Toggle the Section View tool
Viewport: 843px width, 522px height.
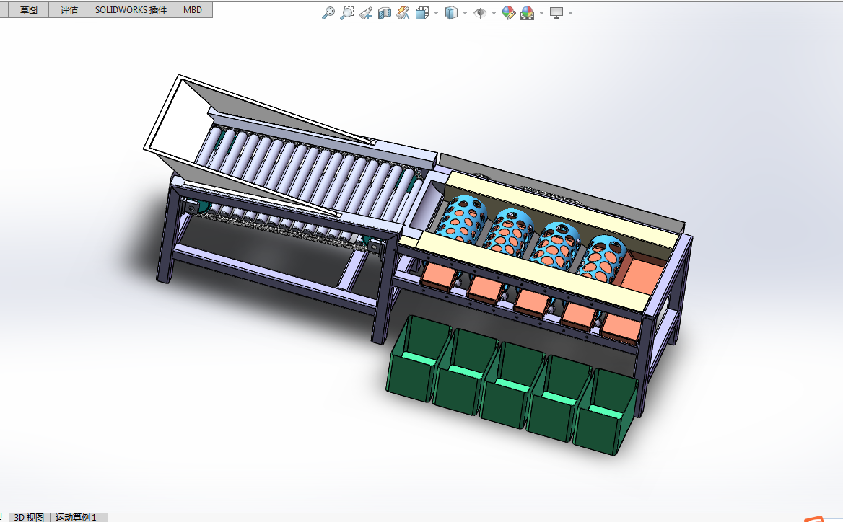click(x=385, y=13)
